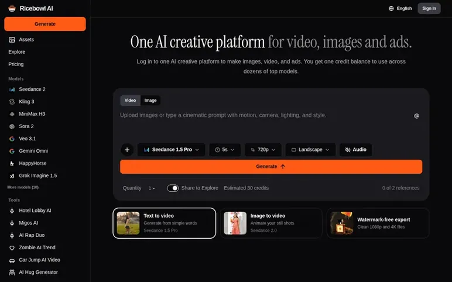Click the @ mention icon in prompt box
The width and height of the screenshot is (452, 282).
[416, 116]
